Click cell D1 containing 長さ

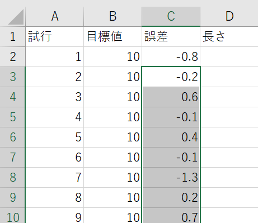click(x=229, y=36)
